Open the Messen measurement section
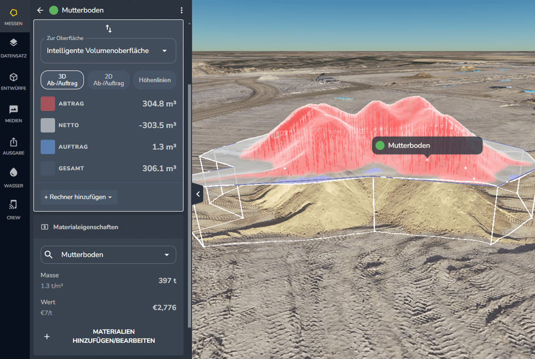This screenshot has height=359, width=535. pos(14,16)
